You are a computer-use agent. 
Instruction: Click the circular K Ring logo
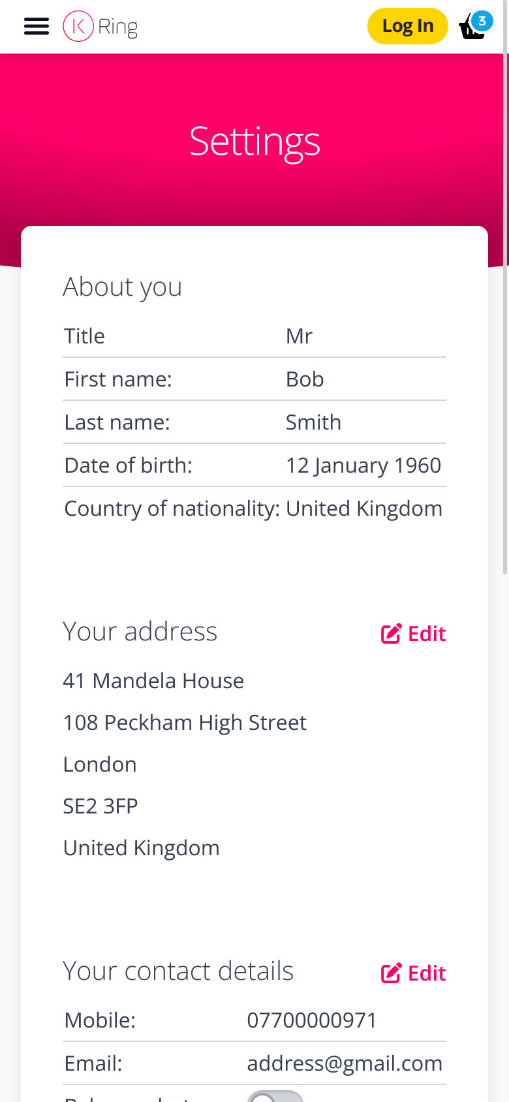78,26
